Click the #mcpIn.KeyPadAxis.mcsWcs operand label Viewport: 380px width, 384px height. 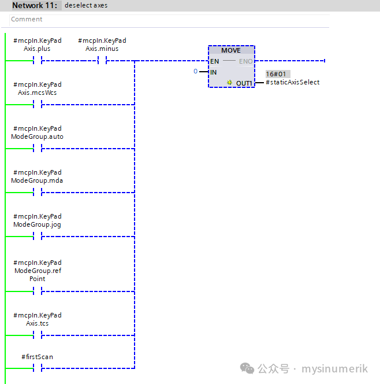pos(37,88)
